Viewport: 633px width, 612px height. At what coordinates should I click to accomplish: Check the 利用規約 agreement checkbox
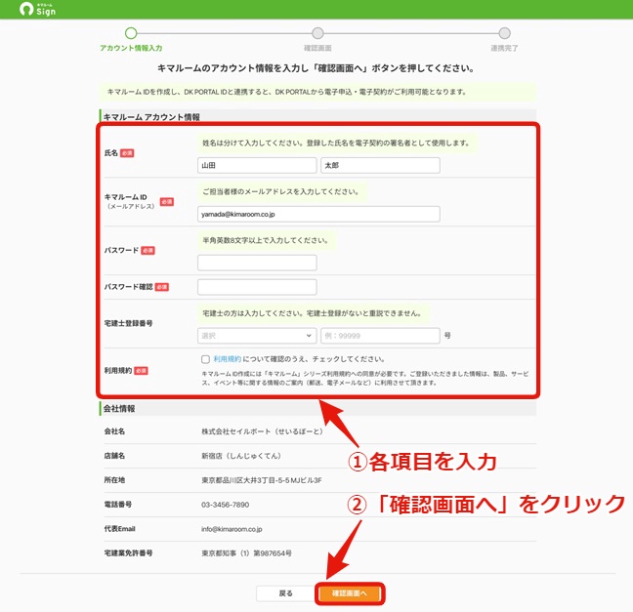tap(205, 359)
